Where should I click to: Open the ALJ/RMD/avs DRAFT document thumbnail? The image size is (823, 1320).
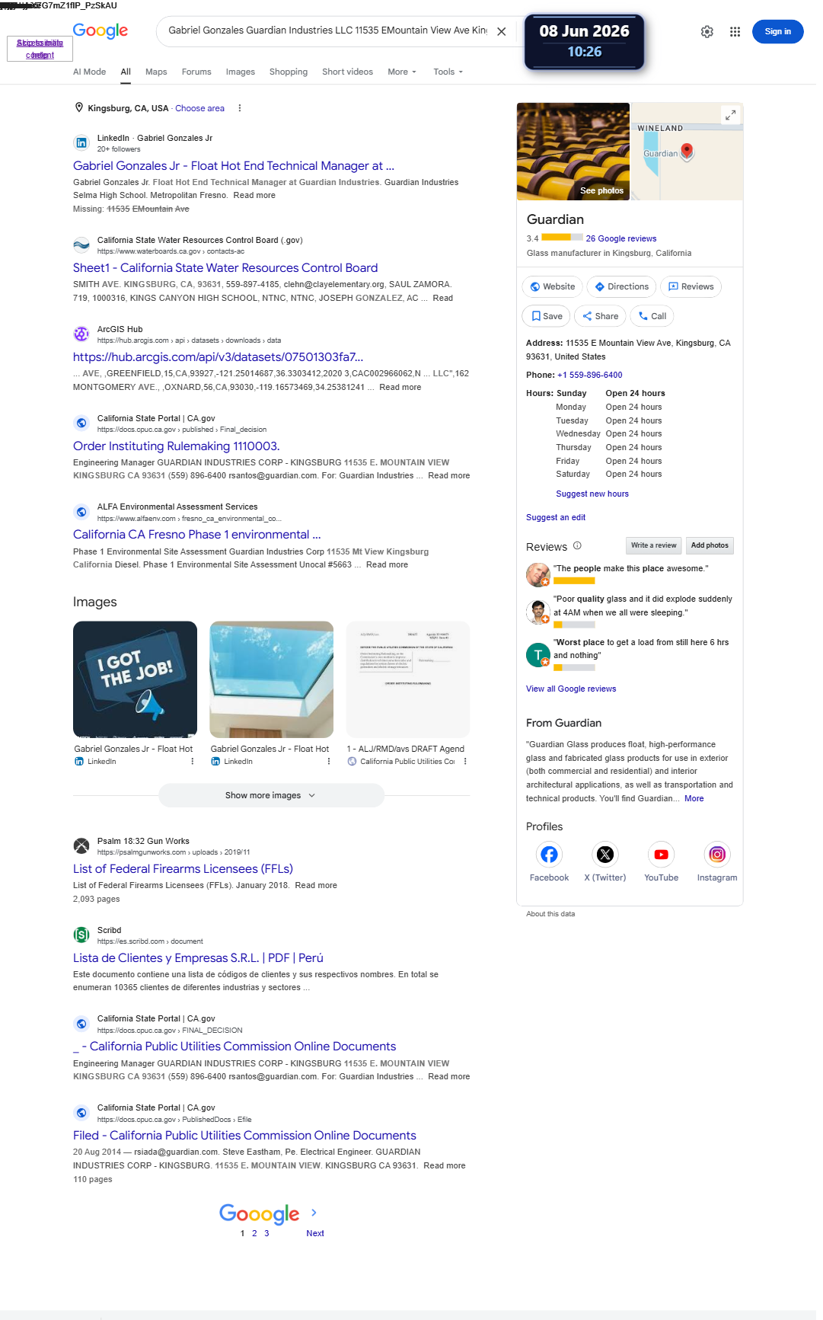(x=408, y=679)
